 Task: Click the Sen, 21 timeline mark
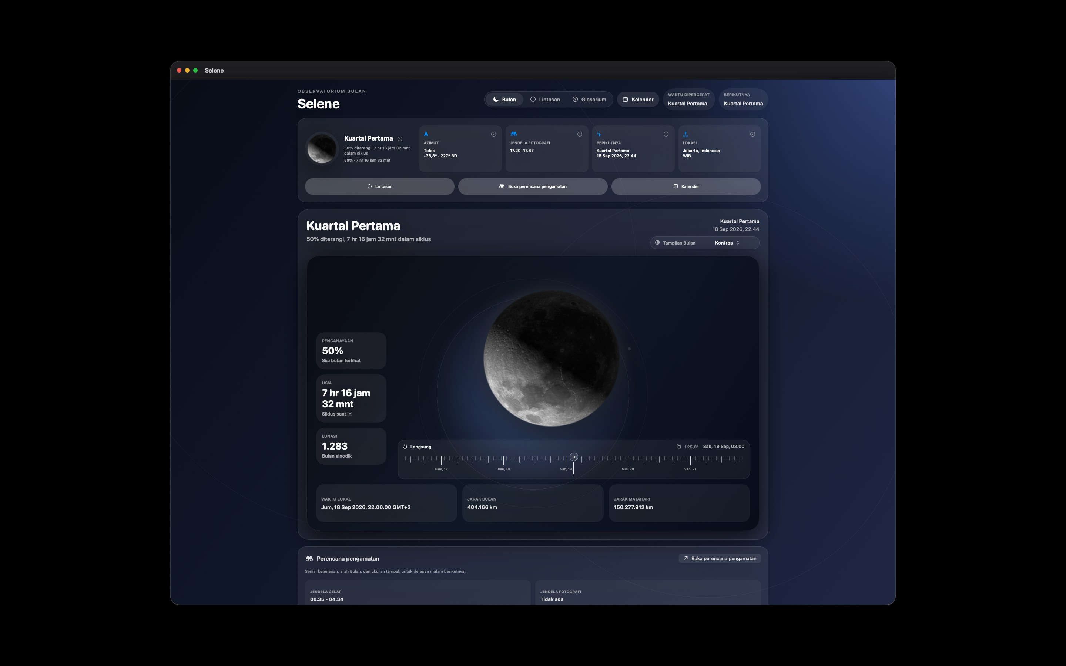point(690,469)
